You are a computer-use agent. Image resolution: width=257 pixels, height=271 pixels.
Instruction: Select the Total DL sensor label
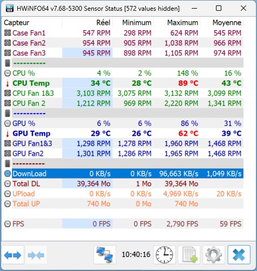click(26, 184)
